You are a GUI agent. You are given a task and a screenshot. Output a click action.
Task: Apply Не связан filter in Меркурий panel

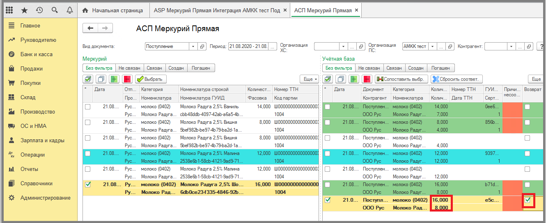point(129,68)
